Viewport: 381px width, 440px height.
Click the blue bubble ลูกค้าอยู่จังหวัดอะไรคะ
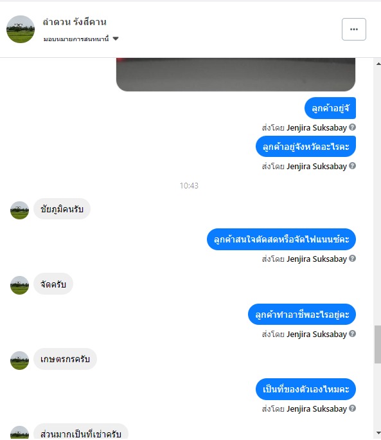point(306,147)
